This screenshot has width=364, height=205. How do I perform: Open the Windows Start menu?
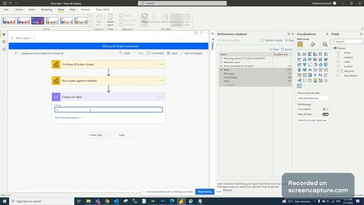(x=5, y=201)
